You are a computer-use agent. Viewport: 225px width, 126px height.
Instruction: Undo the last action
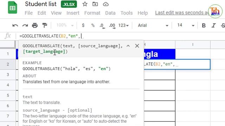pyautogui.click(x=15, y=26)
